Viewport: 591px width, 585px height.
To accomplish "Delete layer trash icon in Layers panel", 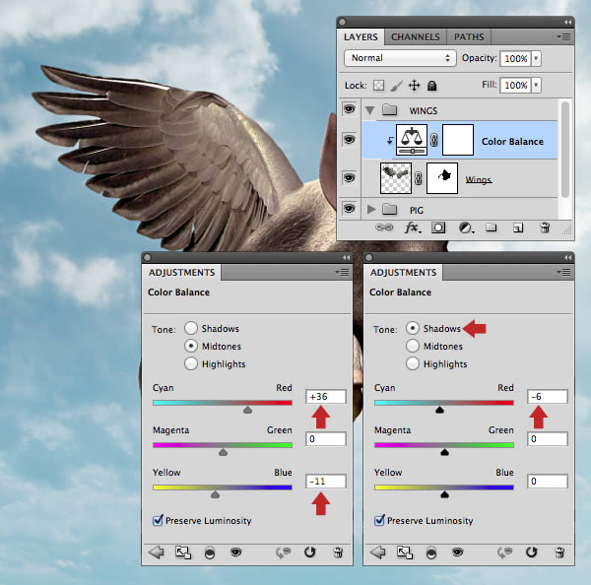I will tap(545, 227).
